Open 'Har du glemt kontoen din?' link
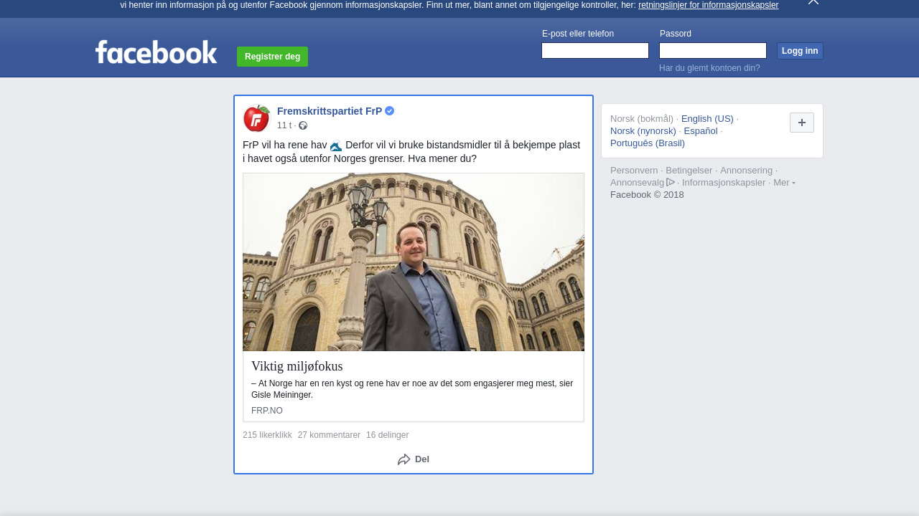Screen dimensions: 919x516 pos(709,68)
